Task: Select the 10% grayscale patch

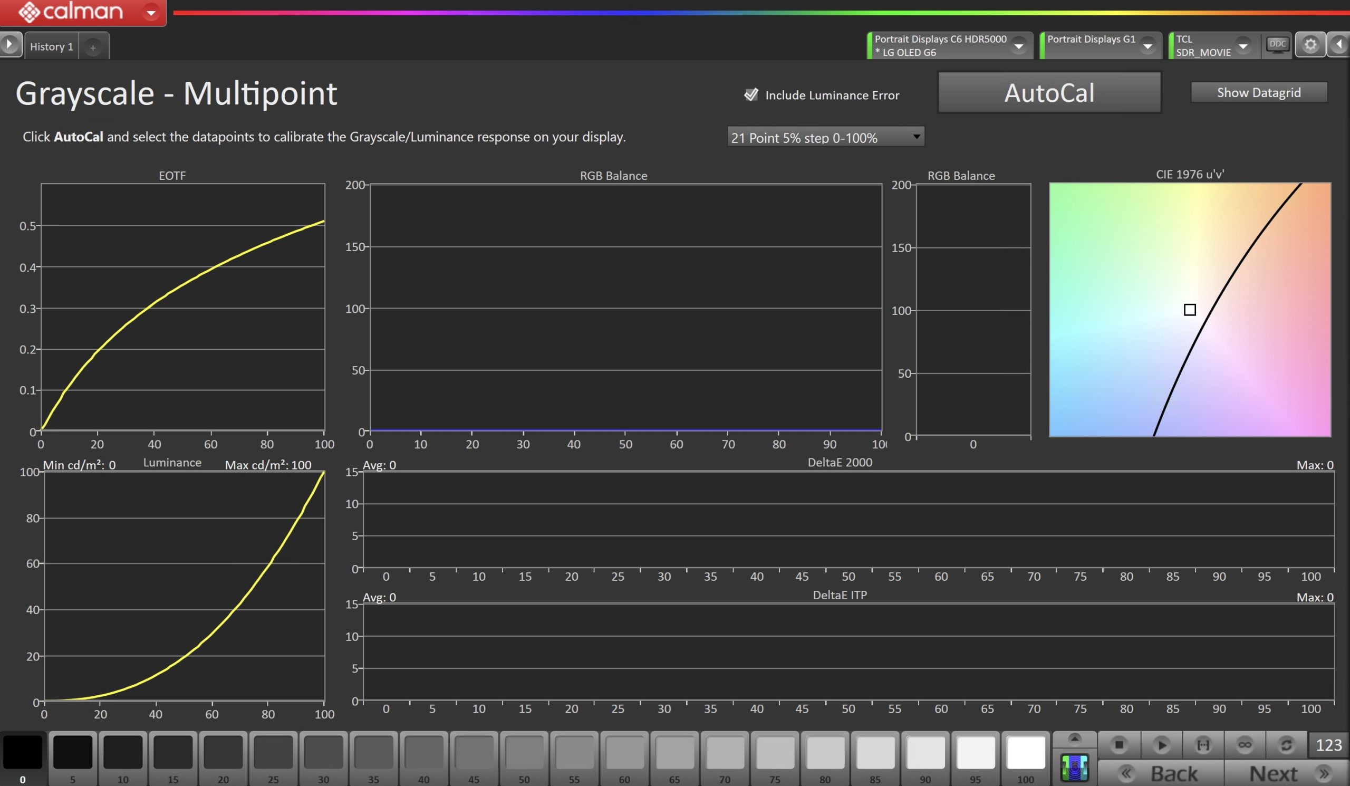Action: (123, 758)
